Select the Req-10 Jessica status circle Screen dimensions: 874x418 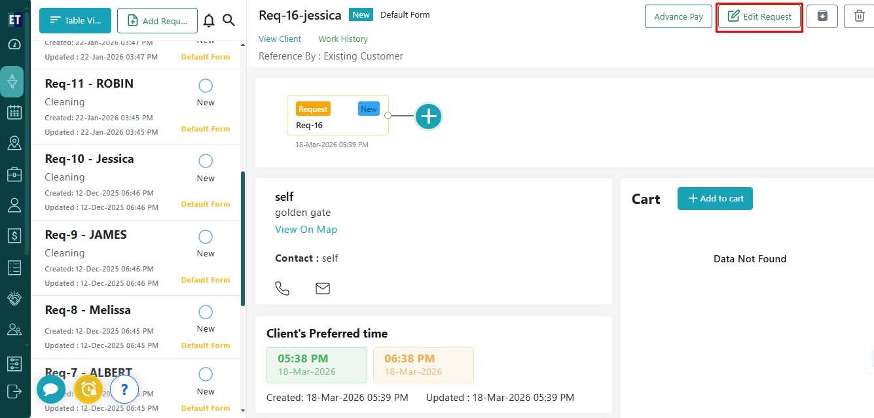(206, 161)
